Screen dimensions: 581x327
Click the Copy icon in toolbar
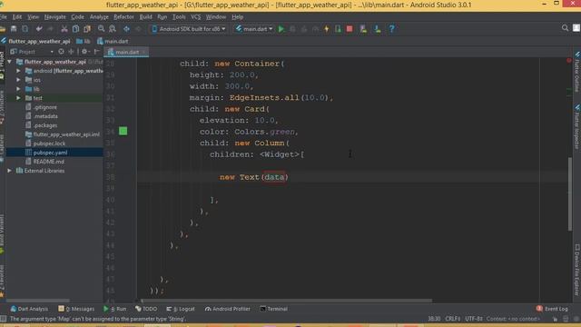point(75,29)
